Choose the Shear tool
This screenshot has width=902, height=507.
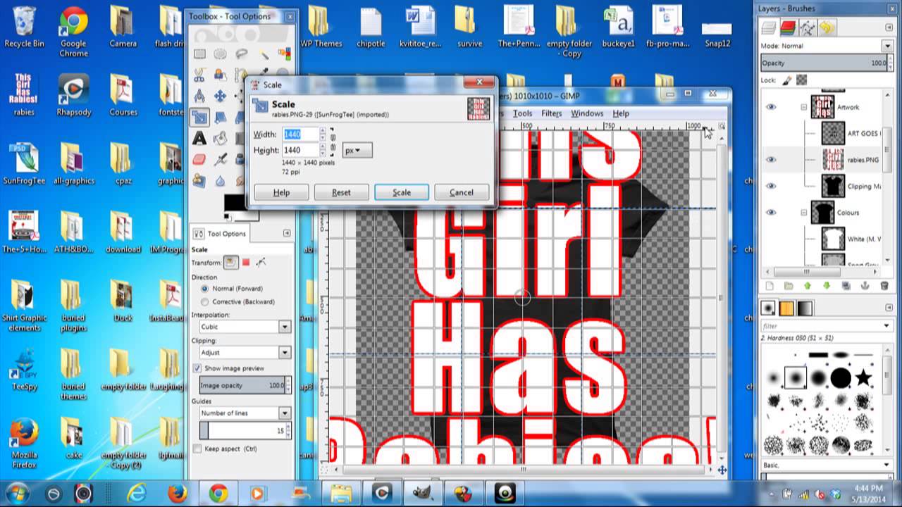click(x=220, y=117)
